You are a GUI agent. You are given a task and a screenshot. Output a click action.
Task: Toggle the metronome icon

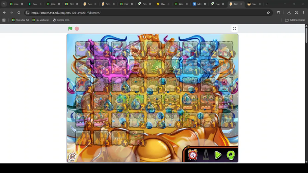click(x=206, y=155)
